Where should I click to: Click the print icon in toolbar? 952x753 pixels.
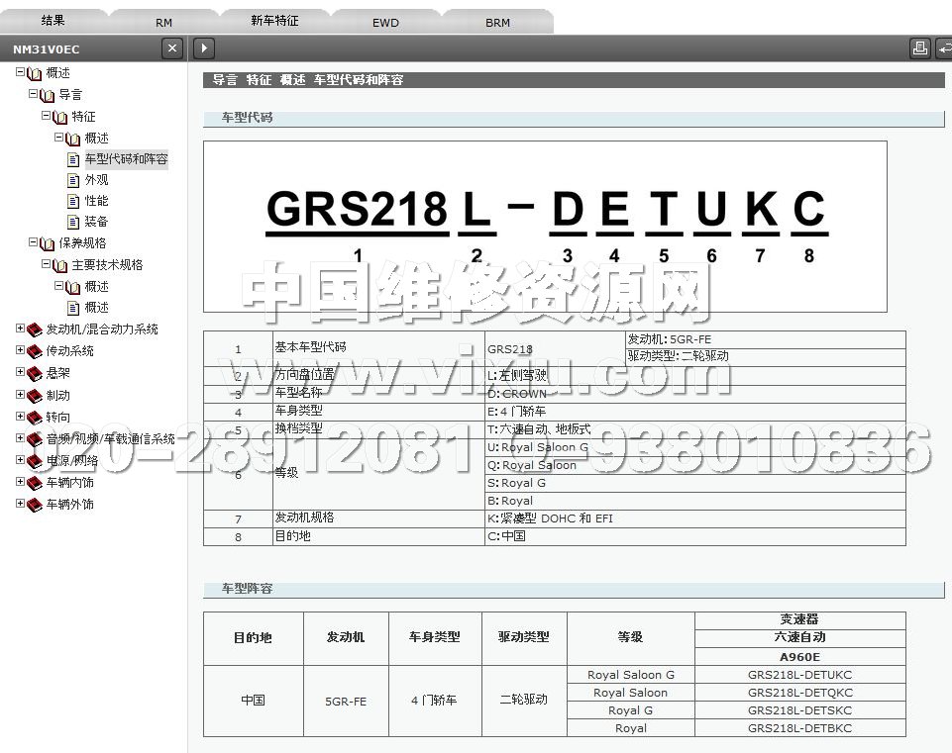(920, 48)
